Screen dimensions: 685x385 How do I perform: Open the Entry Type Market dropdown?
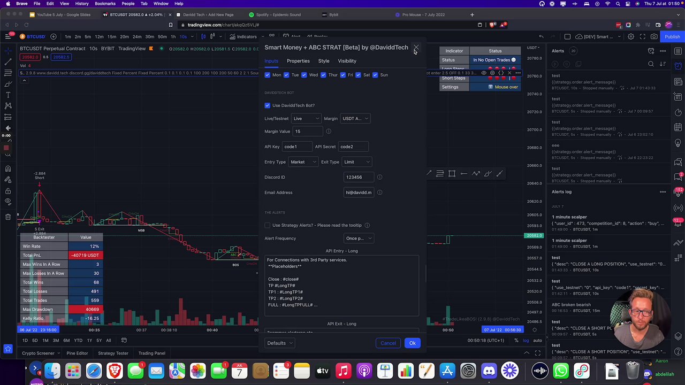tap(303, 162)
